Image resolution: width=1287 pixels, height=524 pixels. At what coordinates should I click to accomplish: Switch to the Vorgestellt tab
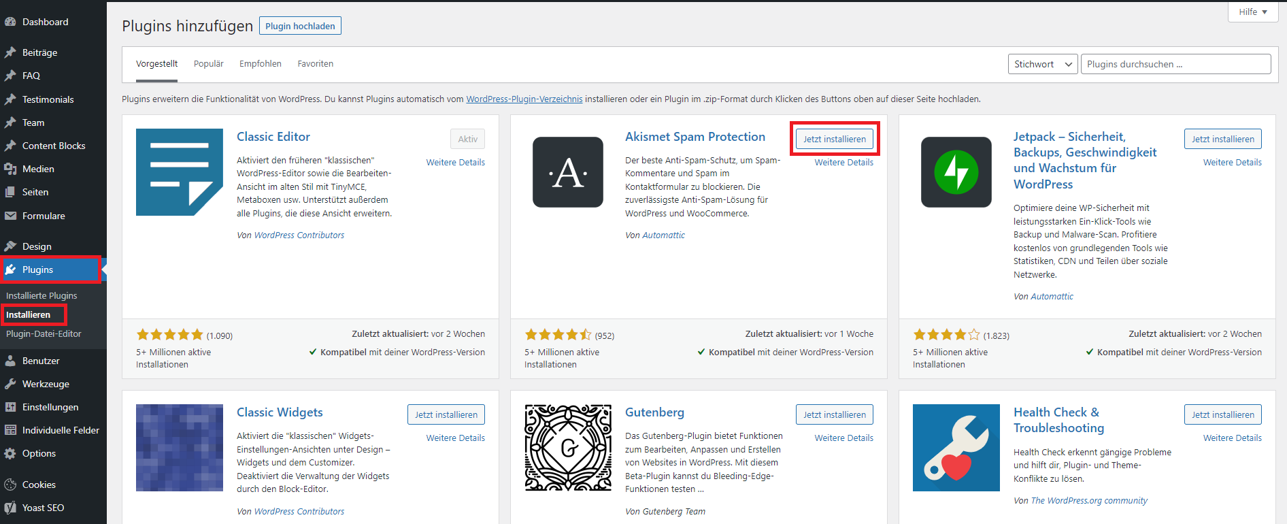(x=156, y=64)
